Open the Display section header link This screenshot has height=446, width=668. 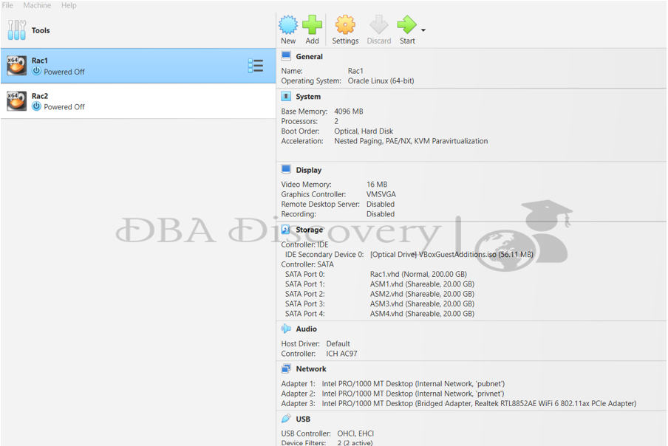point(309,170)
